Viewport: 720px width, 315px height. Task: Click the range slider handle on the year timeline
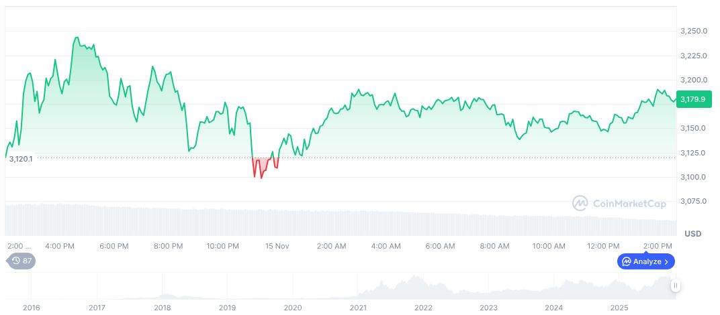(675, 286)
